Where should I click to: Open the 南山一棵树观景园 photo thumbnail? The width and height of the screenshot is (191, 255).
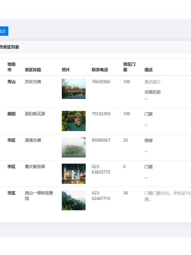click(74, 200)
